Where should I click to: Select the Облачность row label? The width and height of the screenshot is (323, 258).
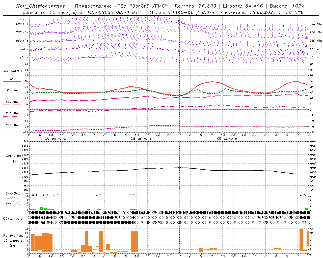coord(13,219)
